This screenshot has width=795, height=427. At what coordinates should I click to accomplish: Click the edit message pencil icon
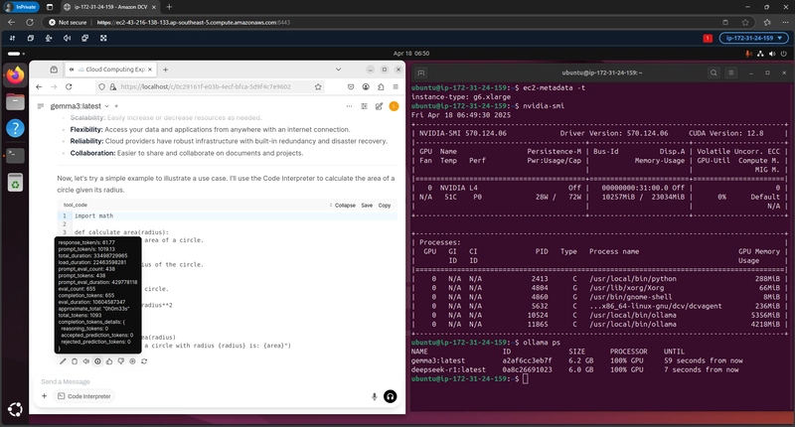click(x=63, y=361)
